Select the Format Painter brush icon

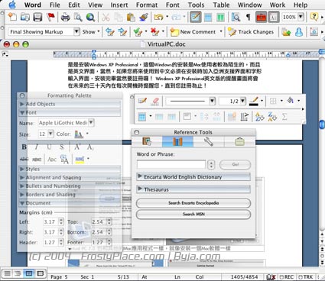click(x=144, y=18)
